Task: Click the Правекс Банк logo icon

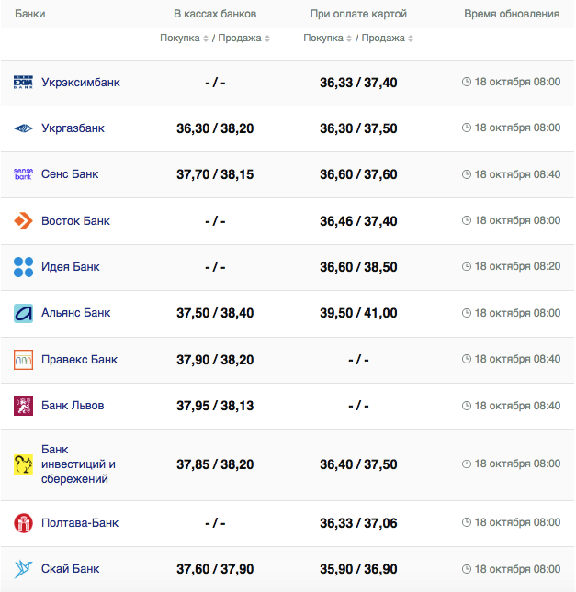Action: [x=23, y=360]
